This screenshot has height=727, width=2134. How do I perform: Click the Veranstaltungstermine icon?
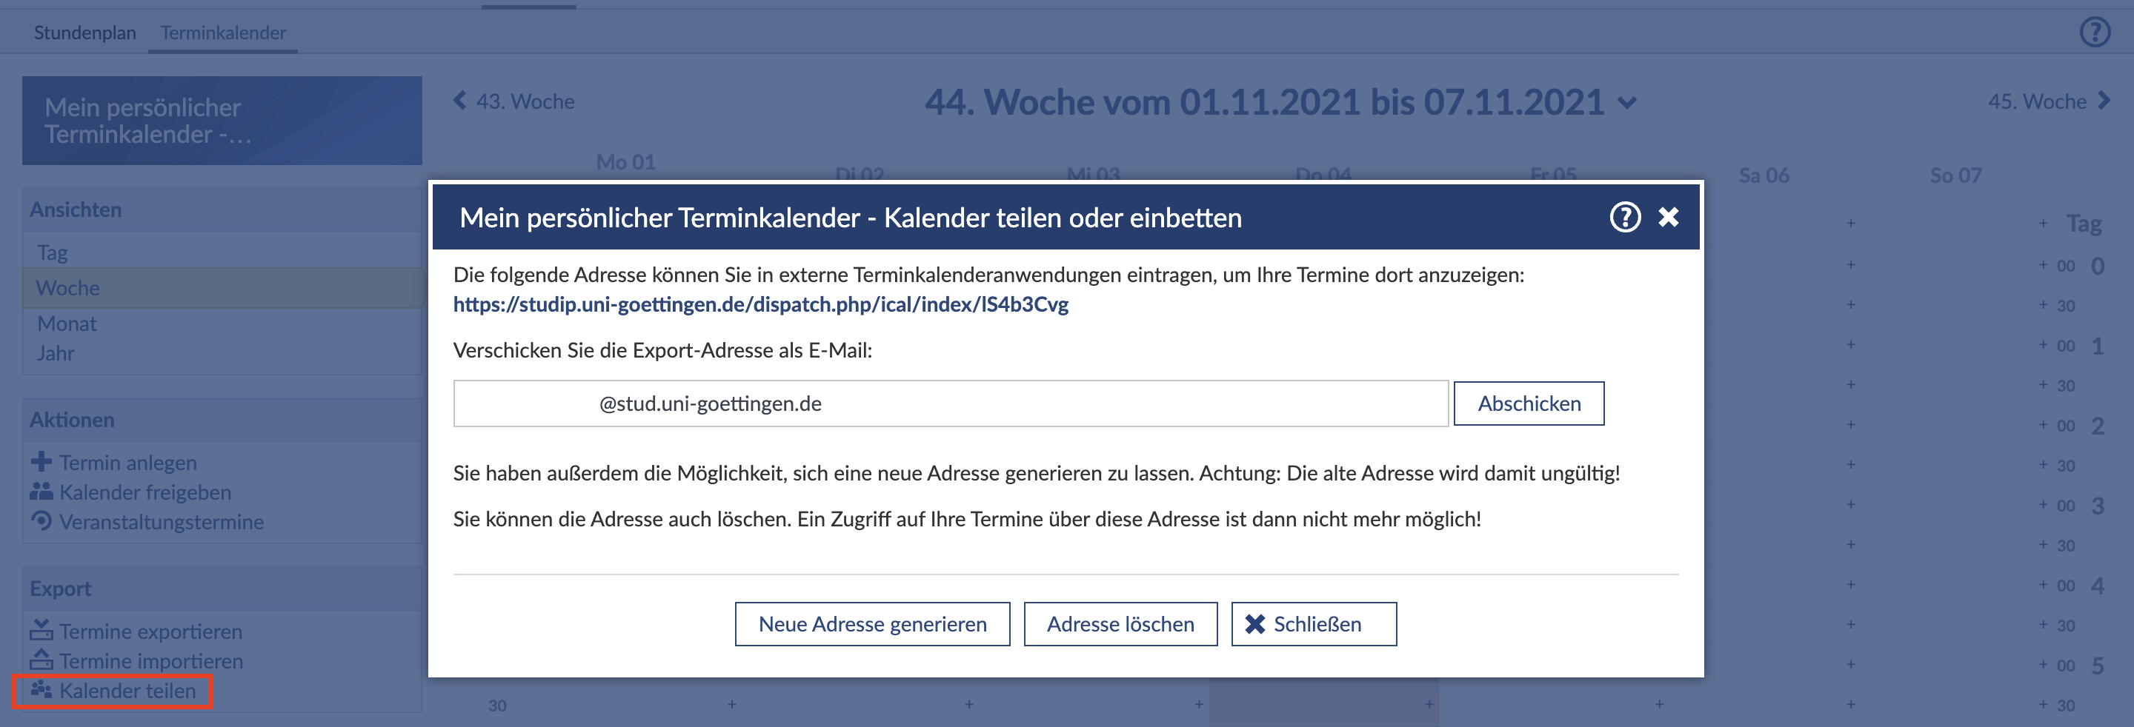41,522
